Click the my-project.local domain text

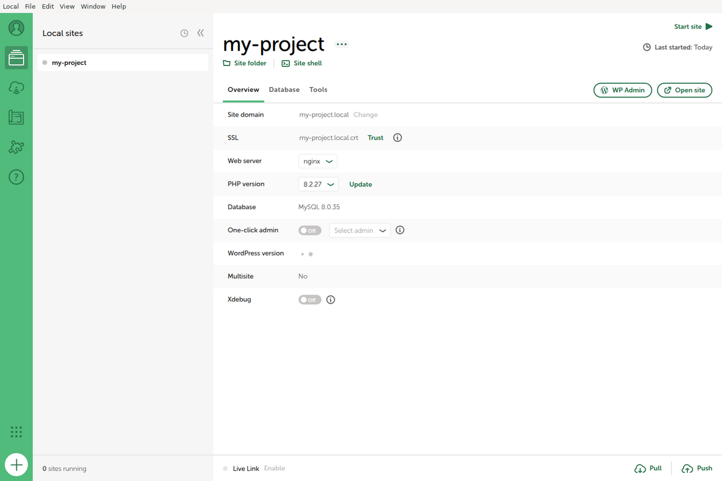(324, 114)
